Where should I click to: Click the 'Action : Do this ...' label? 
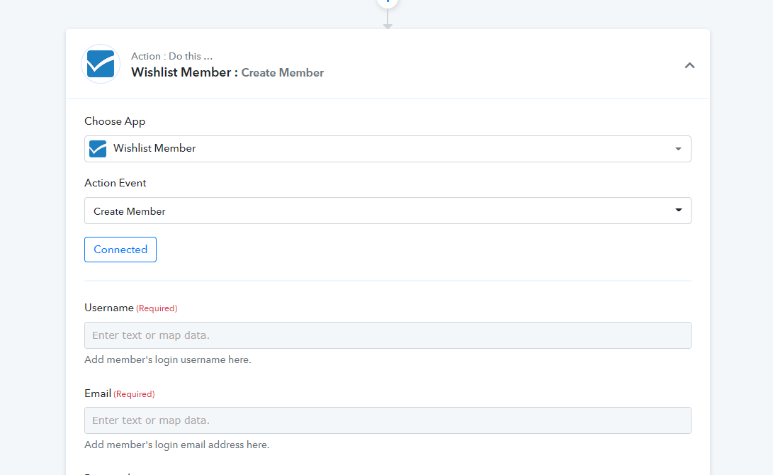(x=171, y=56)
